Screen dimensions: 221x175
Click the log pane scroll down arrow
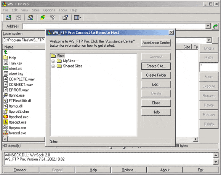(x=216, y=162)
